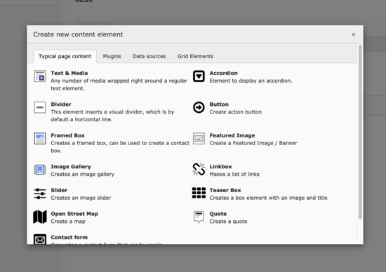Click 'Creates an image gallery' description

coord(83,174)
